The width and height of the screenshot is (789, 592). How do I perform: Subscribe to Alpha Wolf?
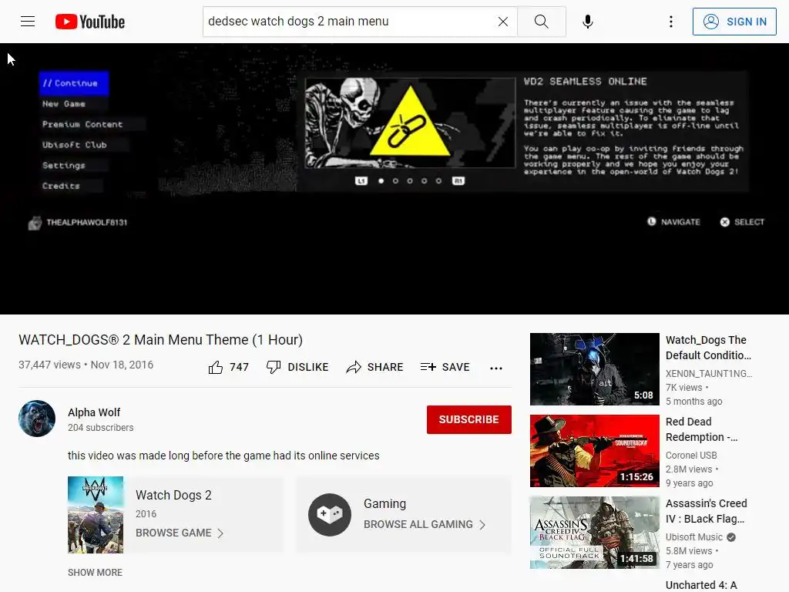coord(469,419)
